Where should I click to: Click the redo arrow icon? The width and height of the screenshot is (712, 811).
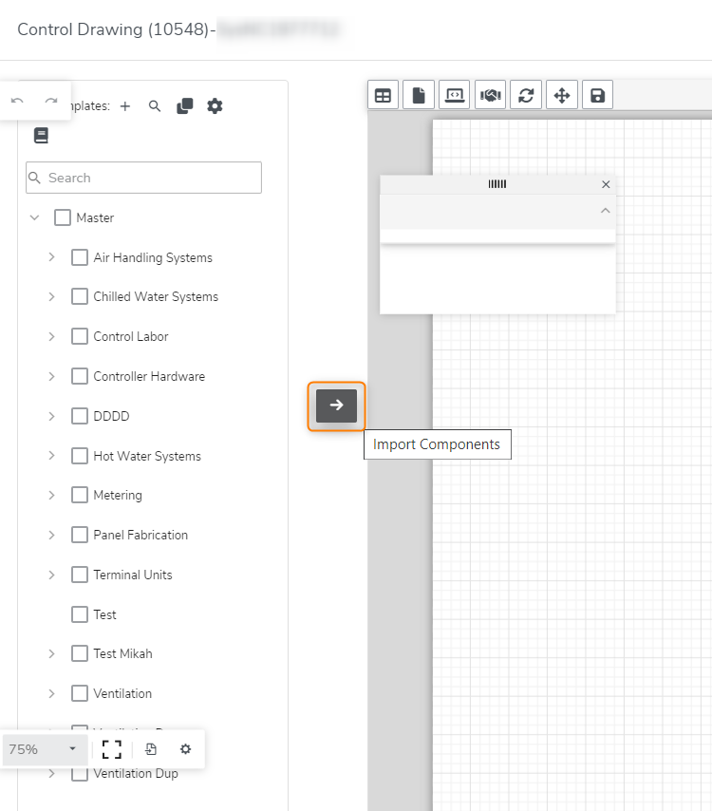[x=51, y=101]
